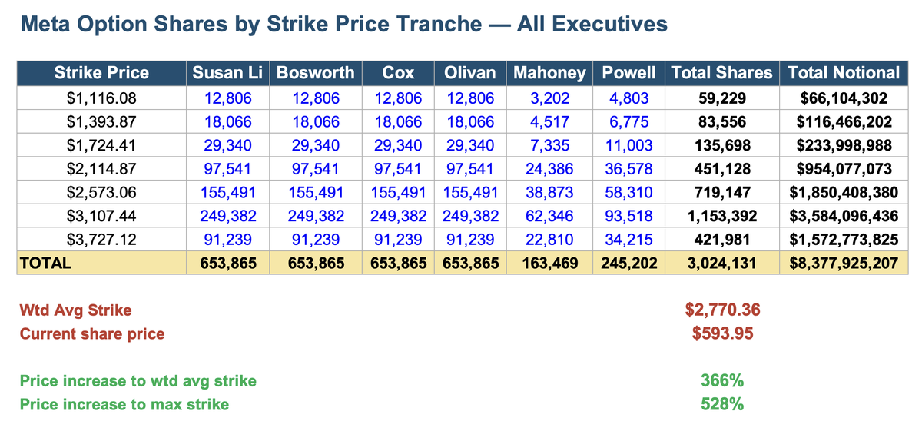Viewport: 922px width, 431px height.
Task: Select the $66,104,302 total notional cell
Action: 843,98
